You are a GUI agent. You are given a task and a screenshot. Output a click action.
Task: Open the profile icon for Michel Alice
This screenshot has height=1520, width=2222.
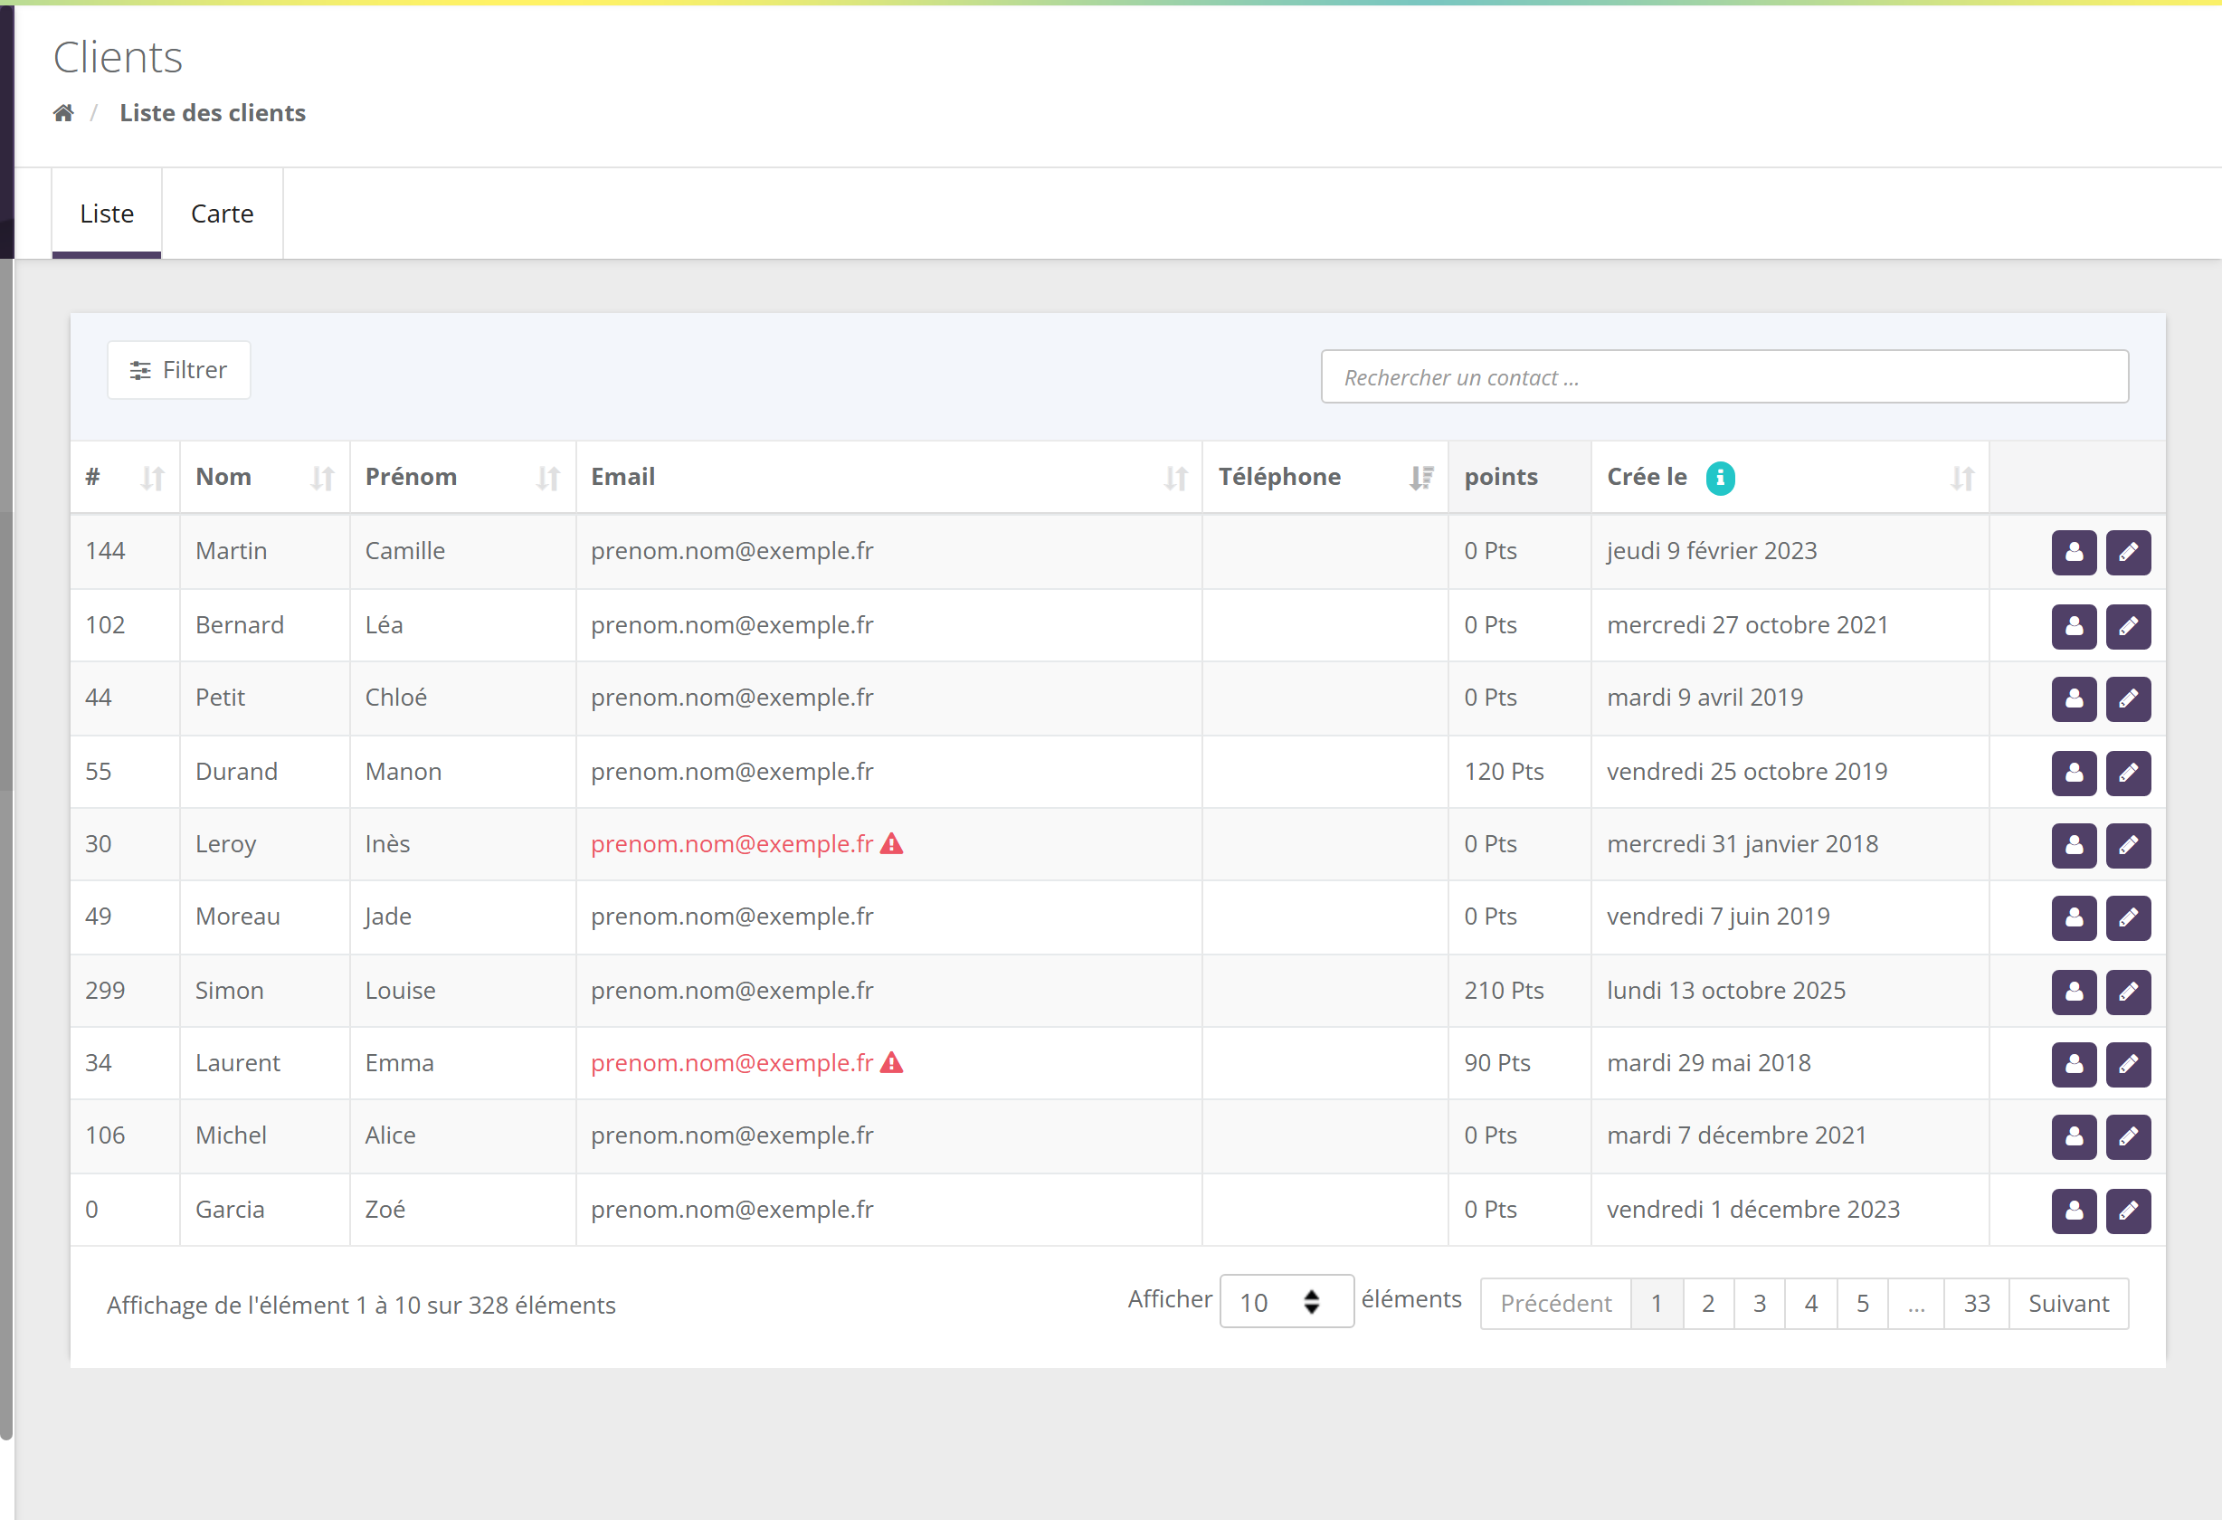coord(2074,1136)
